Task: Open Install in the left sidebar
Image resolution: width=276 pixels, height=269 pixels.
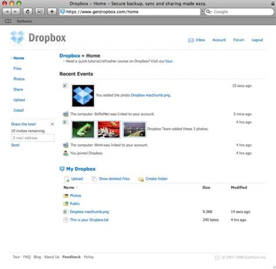Action: click(19, 110)
